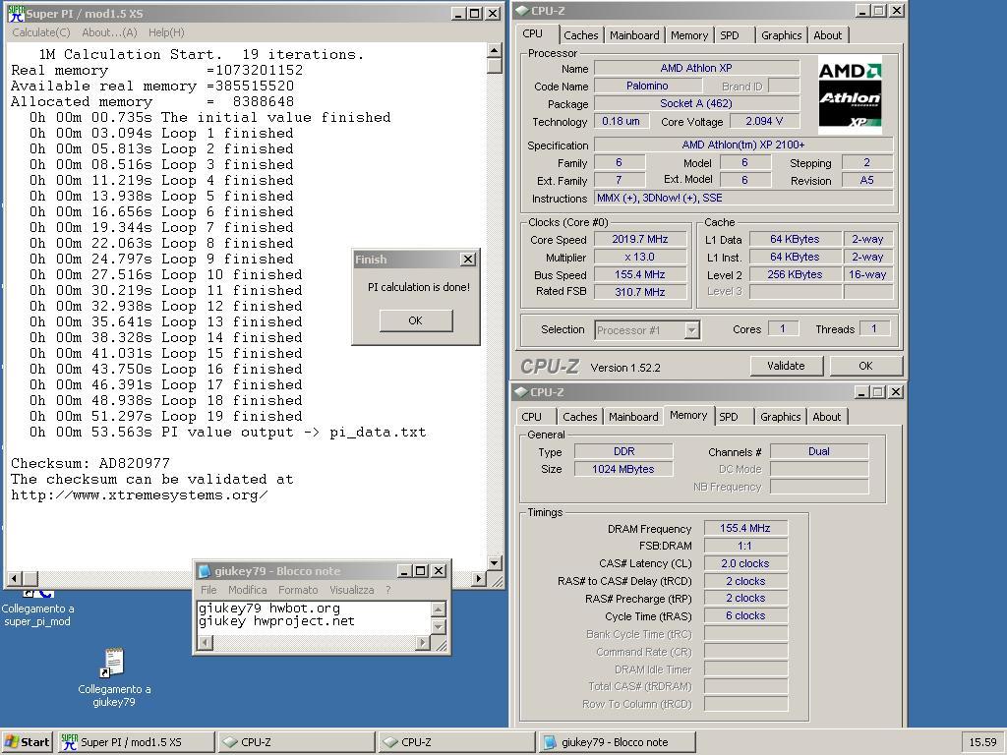Select the giukey79 - Blocco note taskbar button

pyautogui.click(x=618, y=742)
